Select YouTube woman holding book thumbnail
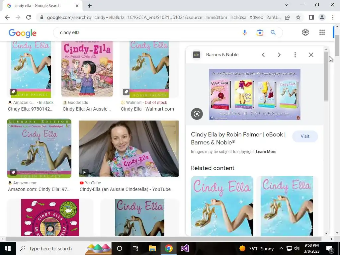 (129, 148)
